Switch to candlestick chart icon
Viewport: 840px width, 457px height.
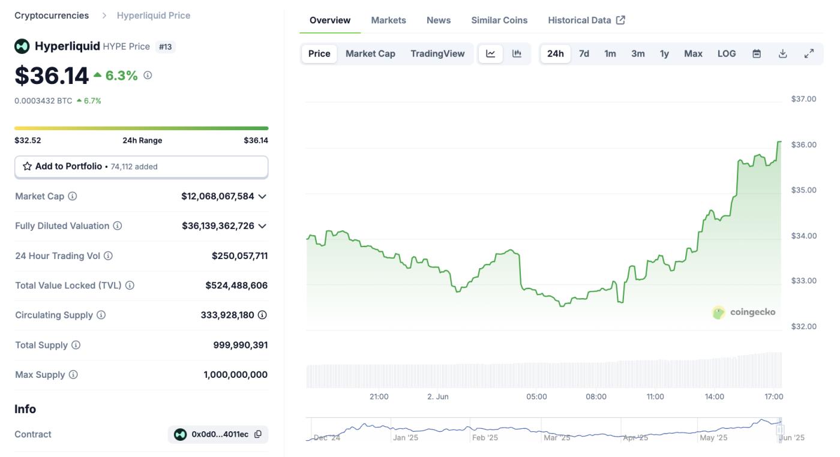click(517, 53)
